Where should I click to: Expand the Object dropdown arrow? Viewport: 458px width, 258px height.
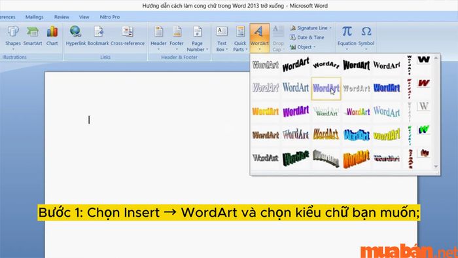click(315, 46)
